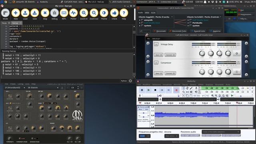Click the Zoom-in icon in Mu
The height and width of the screenshot is (144, 256).
84,13
